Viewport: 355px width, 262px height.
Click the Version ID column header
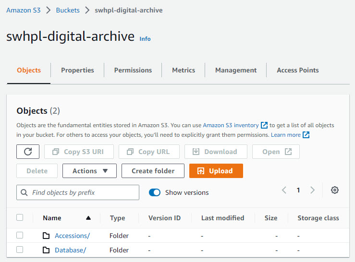pos(164,218)
